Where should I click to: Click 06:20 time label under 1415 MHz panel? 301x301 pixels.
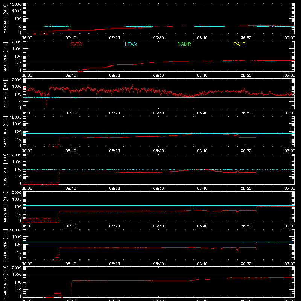tap(115, 151)
